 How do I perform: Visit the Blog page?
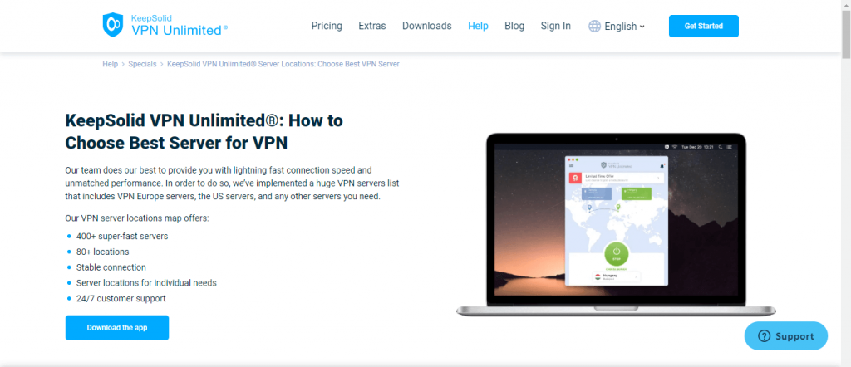pos(514,26)
